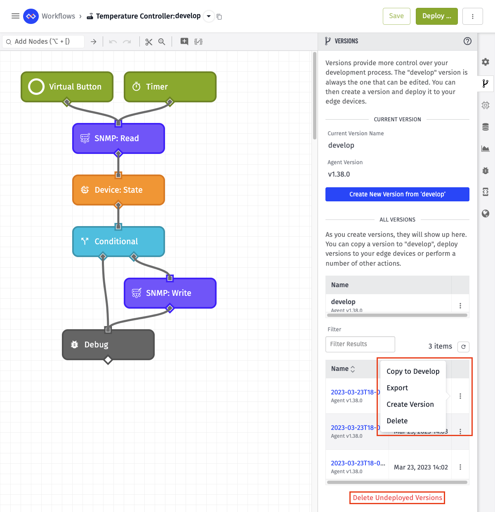Click the template braces icon
The image size is (495, 512).
(x=198, y=42)
